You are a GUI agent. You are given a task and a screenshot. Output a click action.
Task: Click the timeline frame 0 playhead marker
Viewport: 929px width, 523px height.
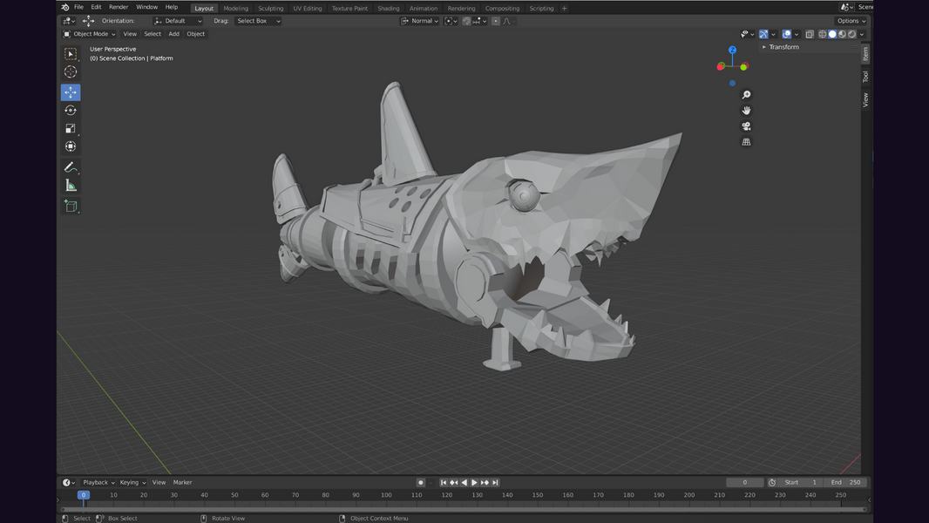84,495
